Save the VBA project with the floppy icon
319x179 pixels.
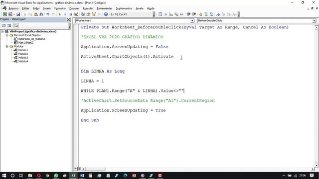(18, 14)
